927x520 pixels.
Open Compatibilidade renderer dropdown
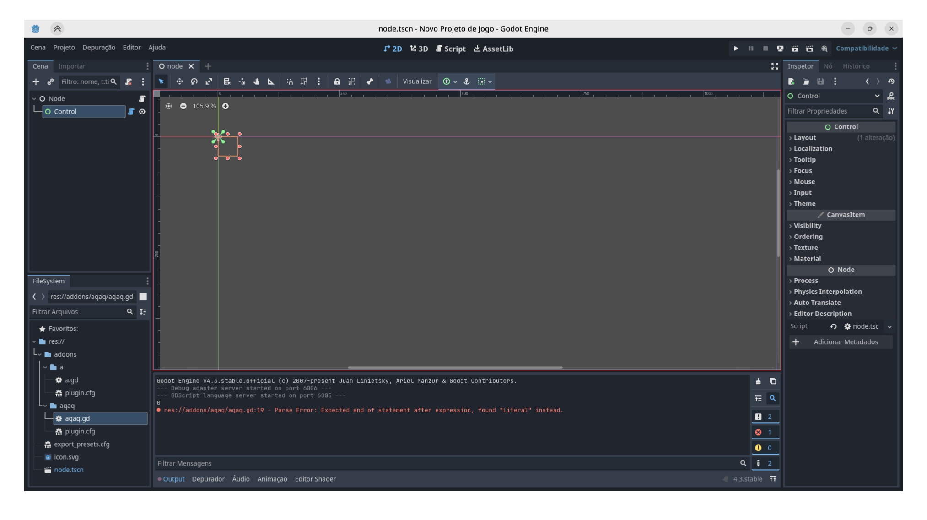tap(866, 49)
